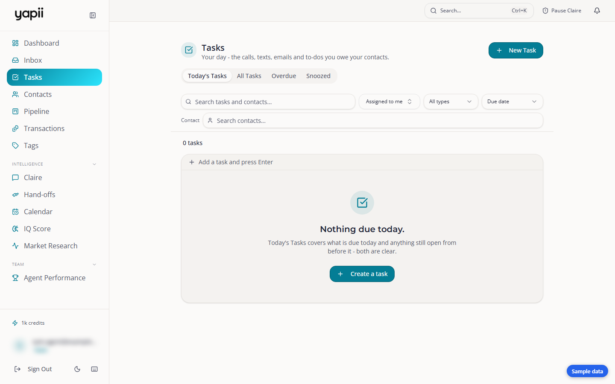Image resolution: width=615 pixels, height=384 pixels.
Task: Click the shield icon beside Pause Claire
Action: click(x=545, y=11)
